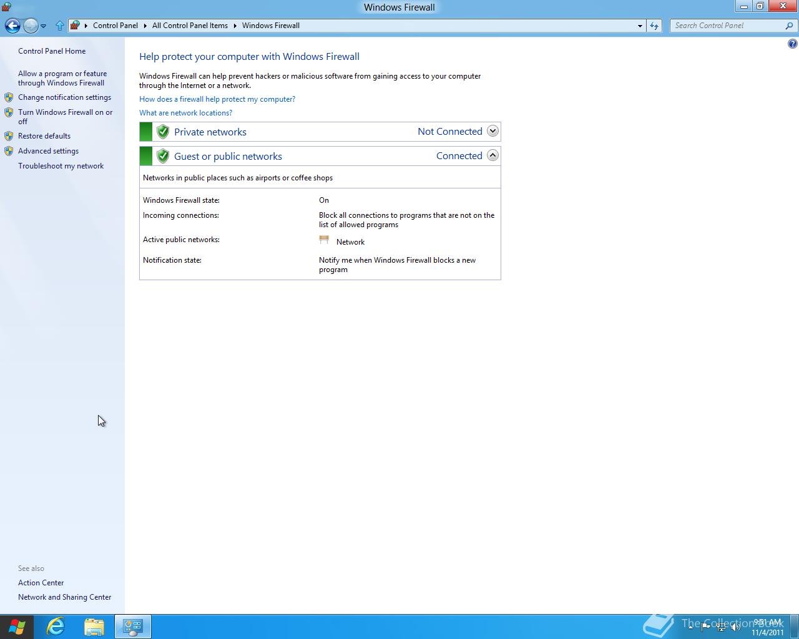Viewport: 799px width, 639px height.
Task: Select All Control Panel Items breadcrumb
Action: (x=190, y=26)
